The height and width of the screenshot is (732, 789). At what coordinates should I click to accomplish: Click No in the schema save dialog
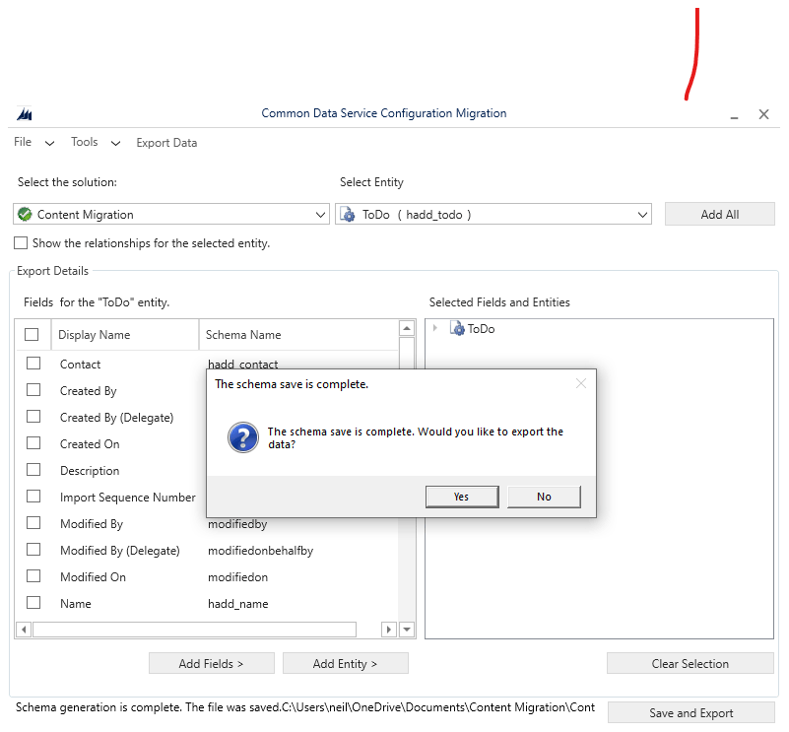pyautogui.click(x=544, y=497)
